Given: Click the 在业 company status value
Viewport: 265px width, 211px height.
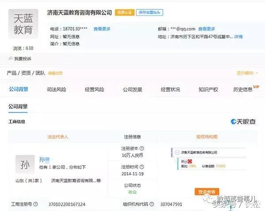Looking at the screenshot, I should tap(132, 192).
